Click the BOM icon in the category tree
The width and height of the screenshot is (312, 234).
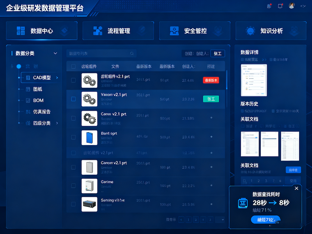pos(28,101)
